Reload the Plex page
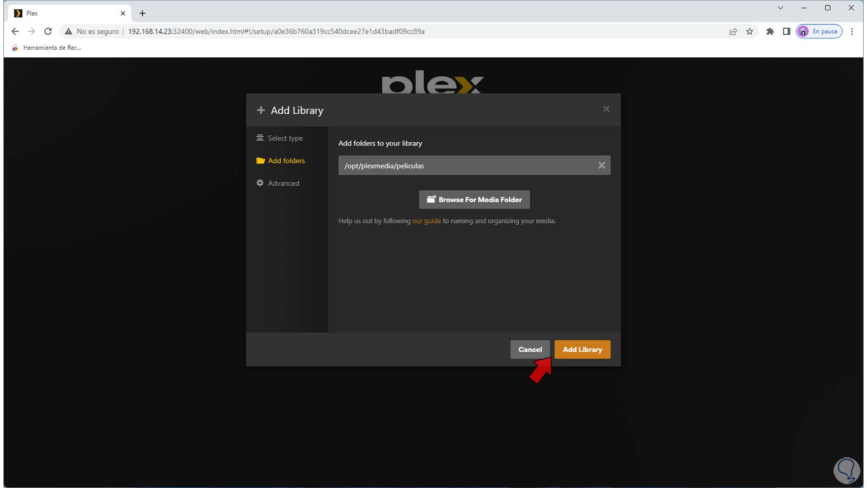Viewport: 867px width, 488px height. (48, 31)
